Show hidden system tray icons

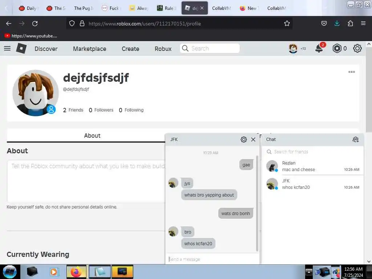(x=309, y=272)
